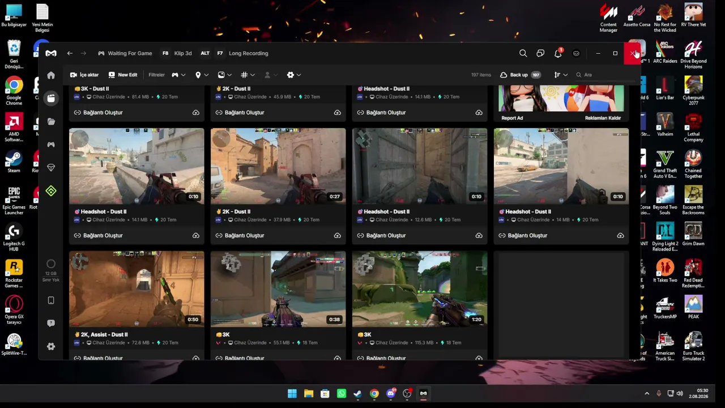This screenshot has width=725, height=408.
Task: Open the messages chat icon
Action: click(x=540, y=53)
